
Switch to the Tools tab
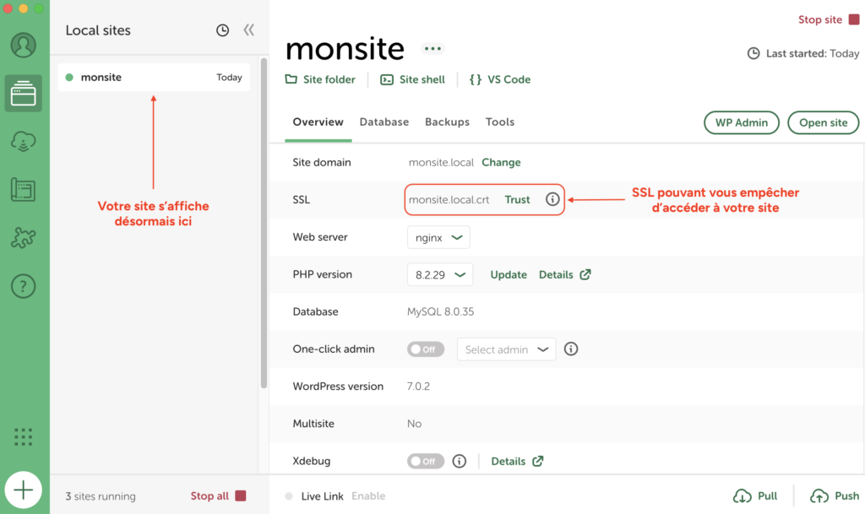point(500,122)
